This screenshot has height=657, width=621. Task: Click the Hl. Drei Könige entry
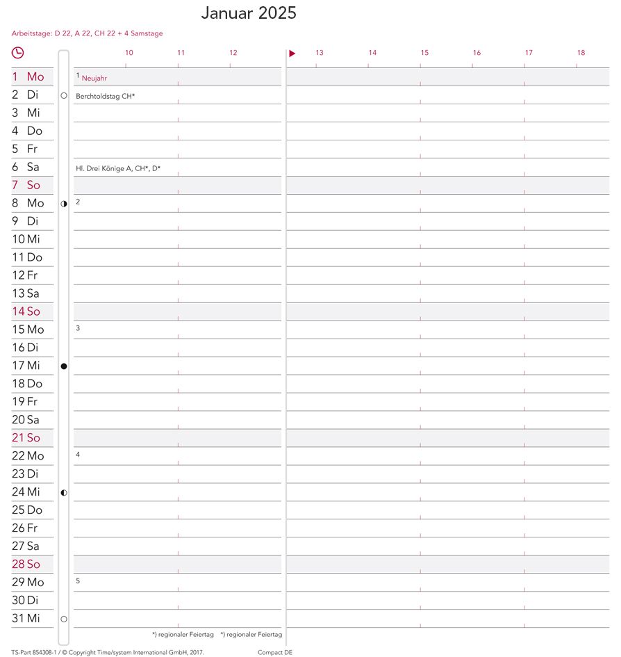pos(118,168)
